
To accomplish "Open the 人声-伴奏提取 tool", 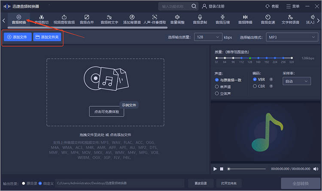I will point(155,19).
